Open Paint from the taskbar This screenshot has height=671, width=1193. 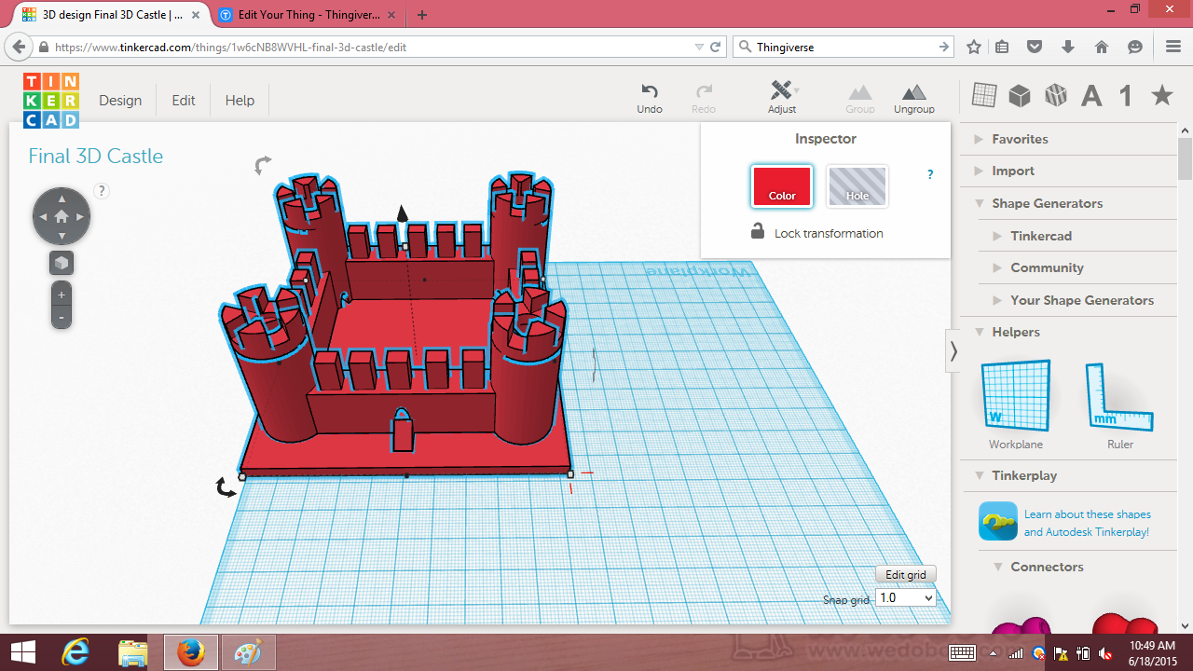click(247, 652)
